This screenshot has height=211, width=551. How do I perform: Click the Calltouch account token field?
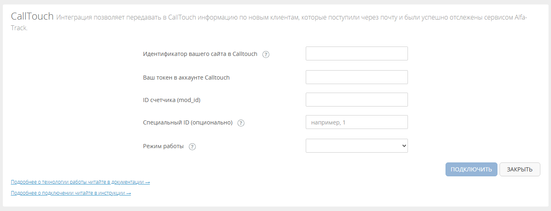356,77
